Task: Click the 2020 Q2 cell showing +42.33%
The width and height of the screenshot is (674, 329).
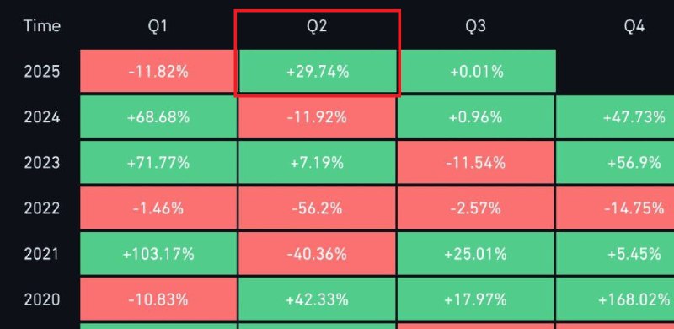Action: coord(317,299)
